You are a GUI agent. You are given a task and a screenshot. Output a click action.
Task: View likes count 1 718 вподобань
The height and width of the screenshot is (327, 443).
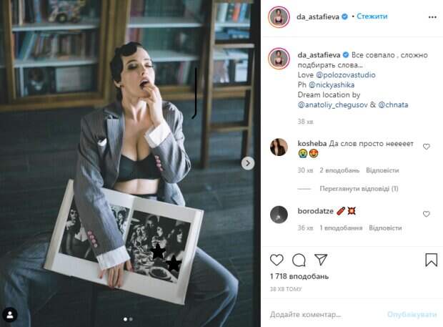299,276
